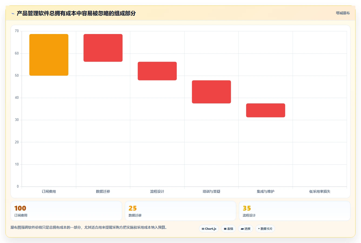This screenshot has width=361, height=243.
Task: Click the 集成与维护 x-axis label
Action: 266,191
